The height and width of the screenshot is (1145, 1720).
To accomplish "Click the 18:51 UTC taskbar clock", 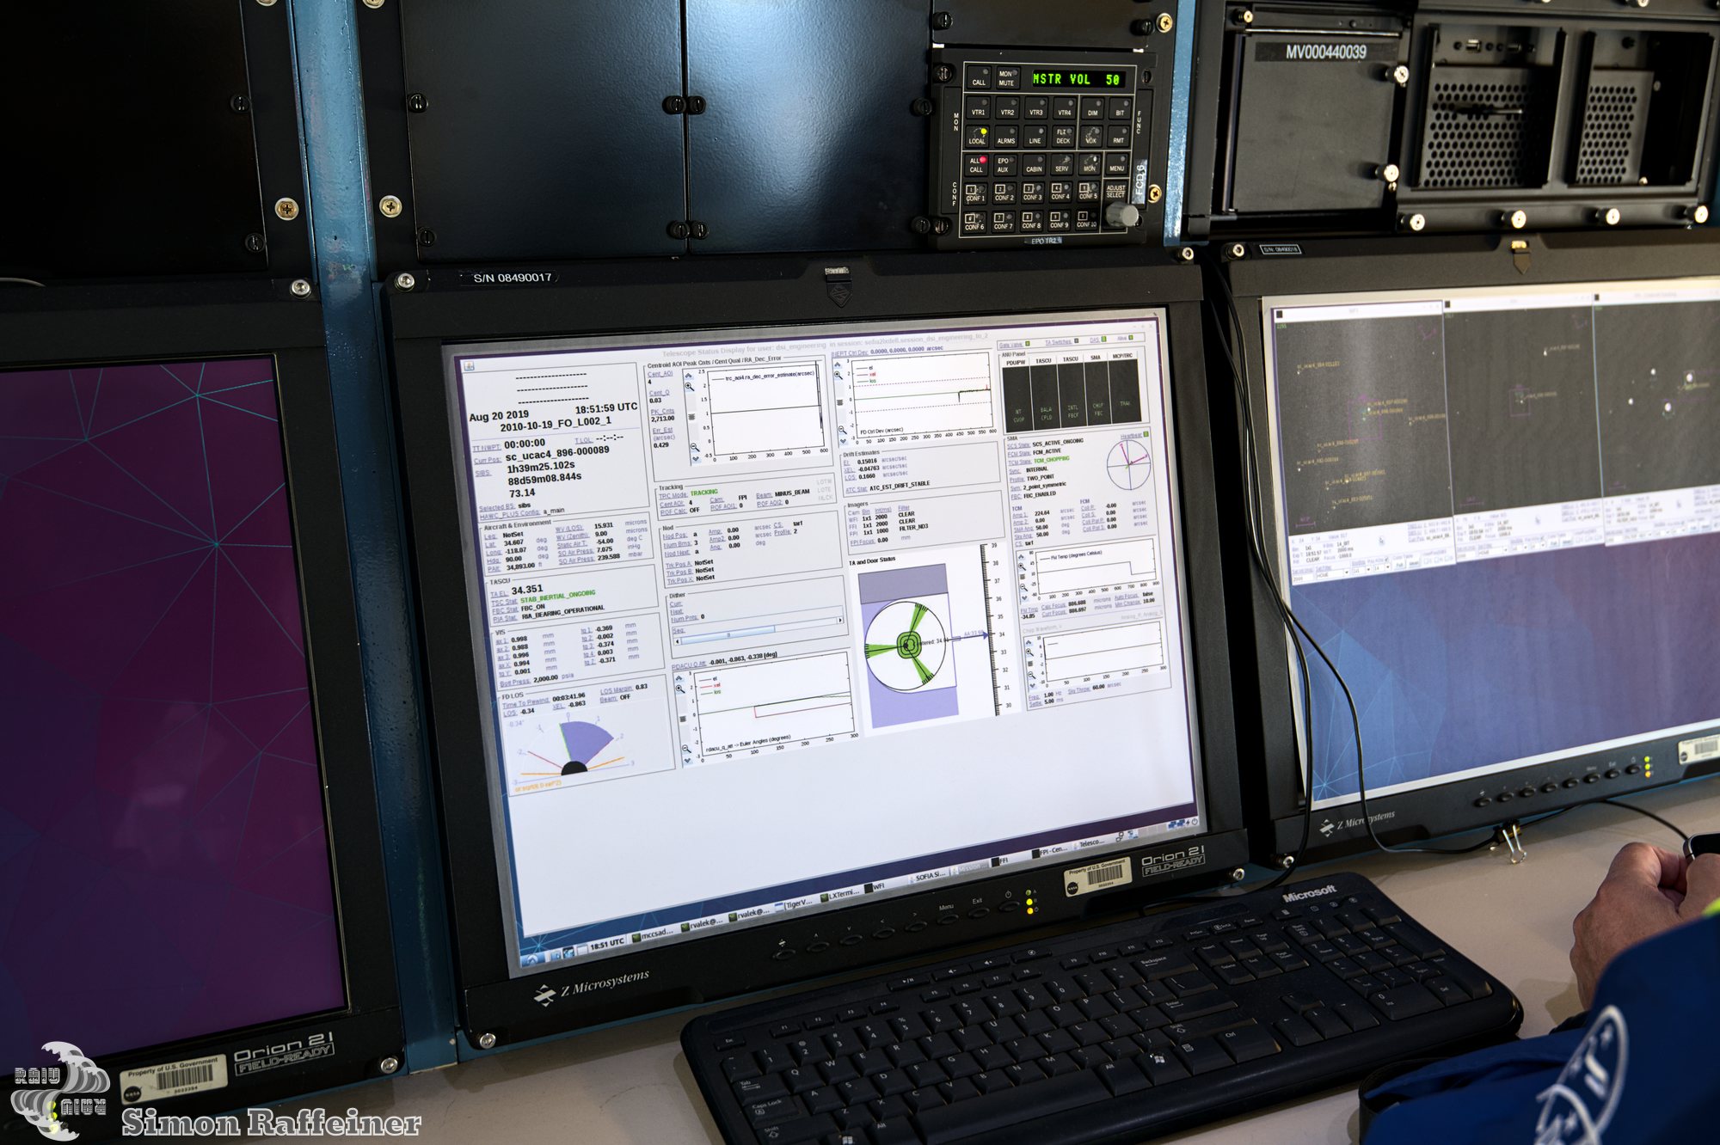I will pos(607,943).
